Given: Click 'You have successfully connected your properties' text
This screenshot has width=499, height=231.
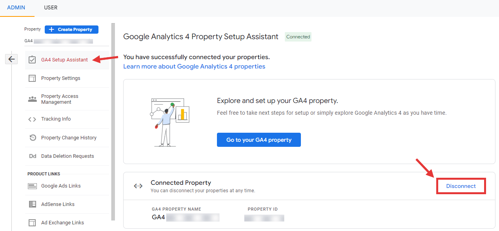Looking at the screenshot, I should coord(197,57).
